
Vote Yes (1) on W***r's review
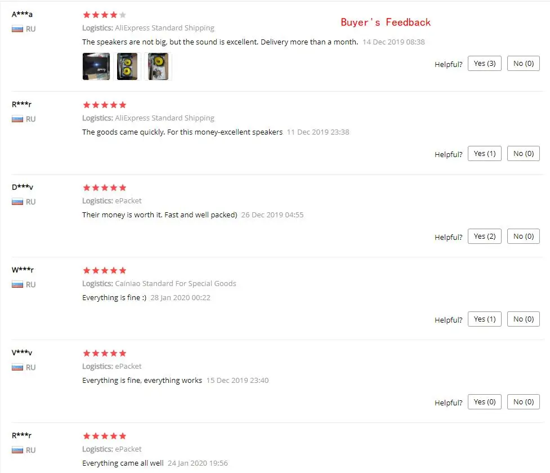click(x=484, y=319)
